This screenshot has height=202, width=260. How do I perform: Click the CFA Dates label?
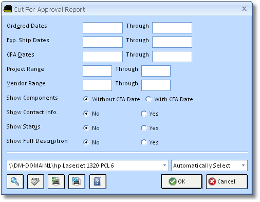21,54
